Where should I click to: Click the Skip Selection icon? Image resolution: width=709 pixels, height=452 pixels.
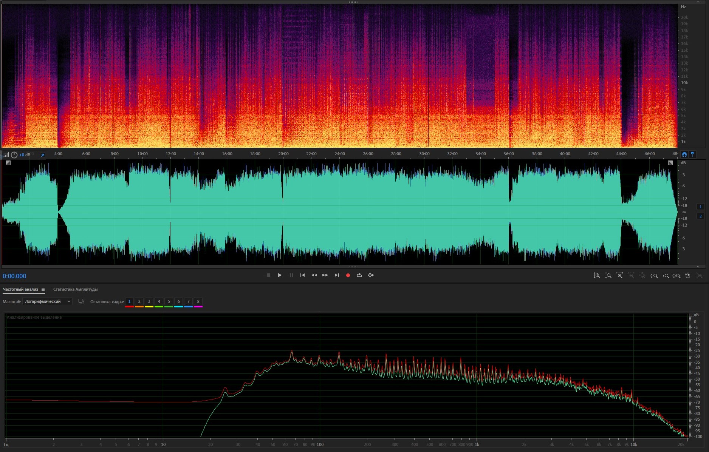pyautogui.click(x=371, y=275)
